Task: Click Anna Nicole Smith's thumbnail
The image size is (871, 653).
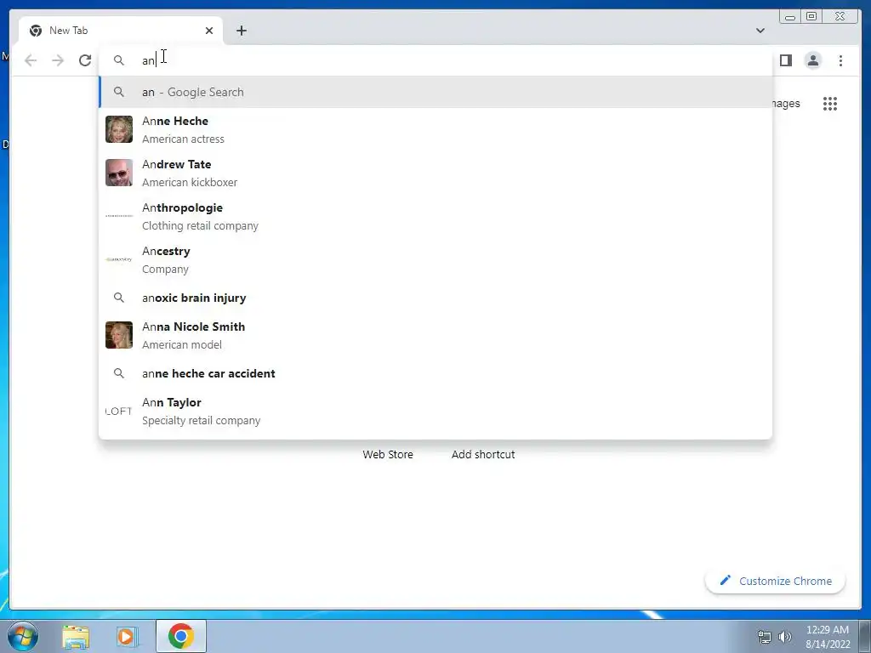Action: coord(119,335)
